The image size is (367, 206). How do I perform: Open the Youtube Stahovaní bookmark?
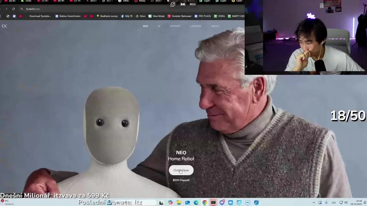(179, 16)
